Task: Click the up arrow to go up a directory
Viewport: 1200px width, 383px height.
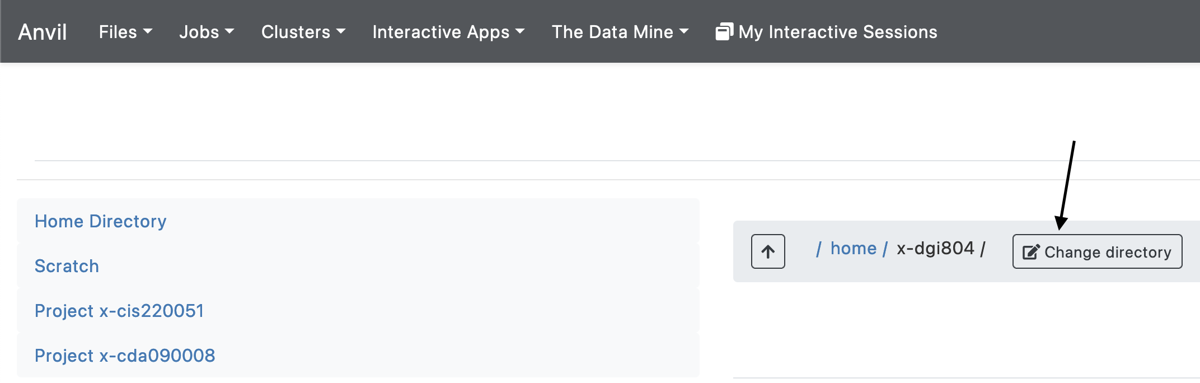Action: point(767,251)
